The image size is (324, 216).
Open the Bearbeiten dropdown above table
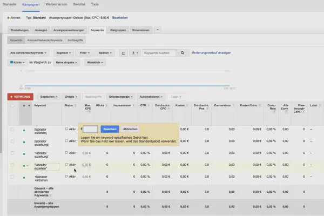point(49,97)
